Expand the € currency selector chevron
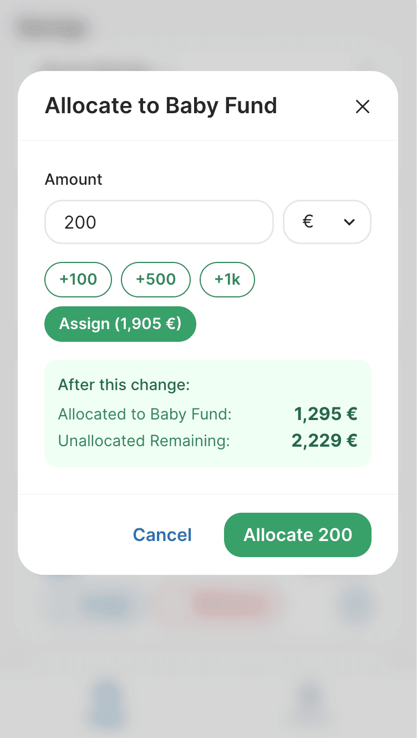This screenshot has width=417, height=738. (349, 222)
